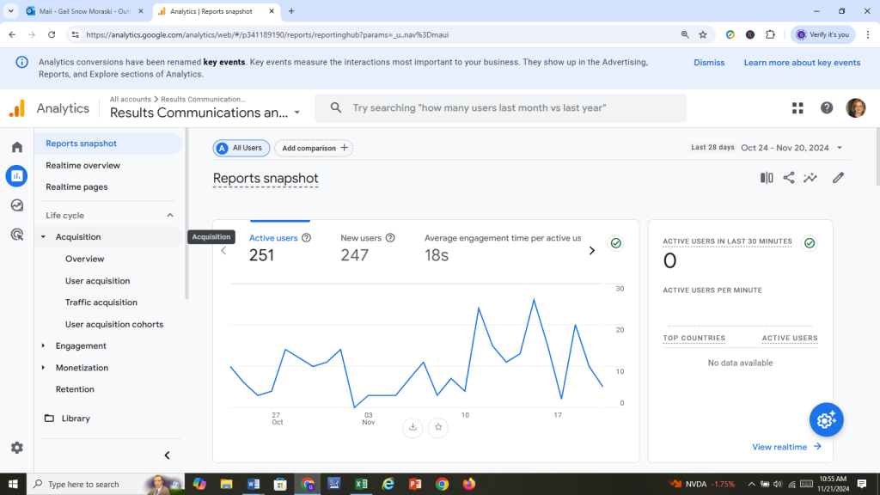The width and height of the screenshot is (880, 495).
Task: Click the compare columns icon
Action: (x=767, y=178)
